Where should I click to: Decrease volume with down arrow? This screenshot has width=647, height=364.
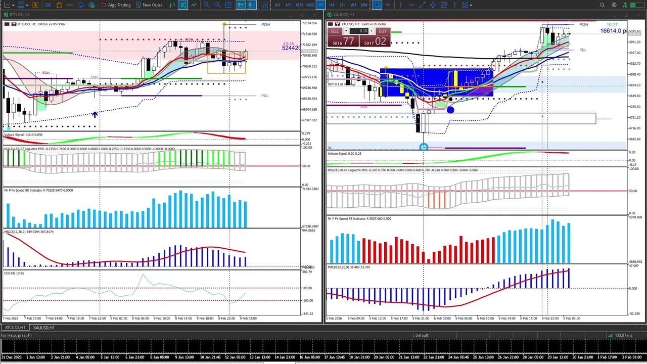coord(346,31)
